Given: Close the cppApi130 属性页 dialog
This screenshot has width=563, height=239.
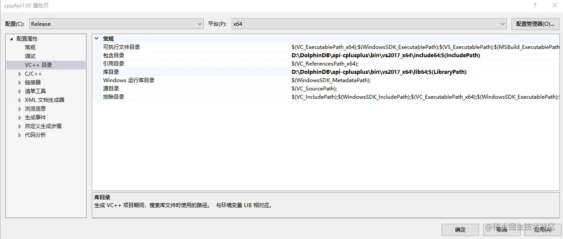Looking at the screenshot, I should click(554, 5).
